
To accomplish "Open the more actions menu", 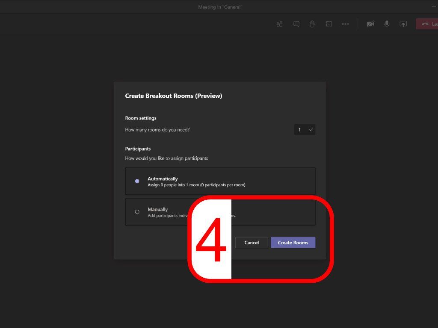I will click(x=346, y=24).
